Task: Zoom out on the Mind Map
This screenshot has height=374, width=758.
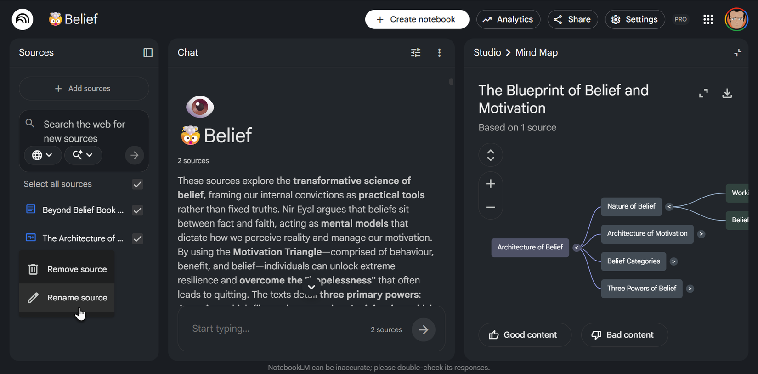Action: click(x=490, y=208)
